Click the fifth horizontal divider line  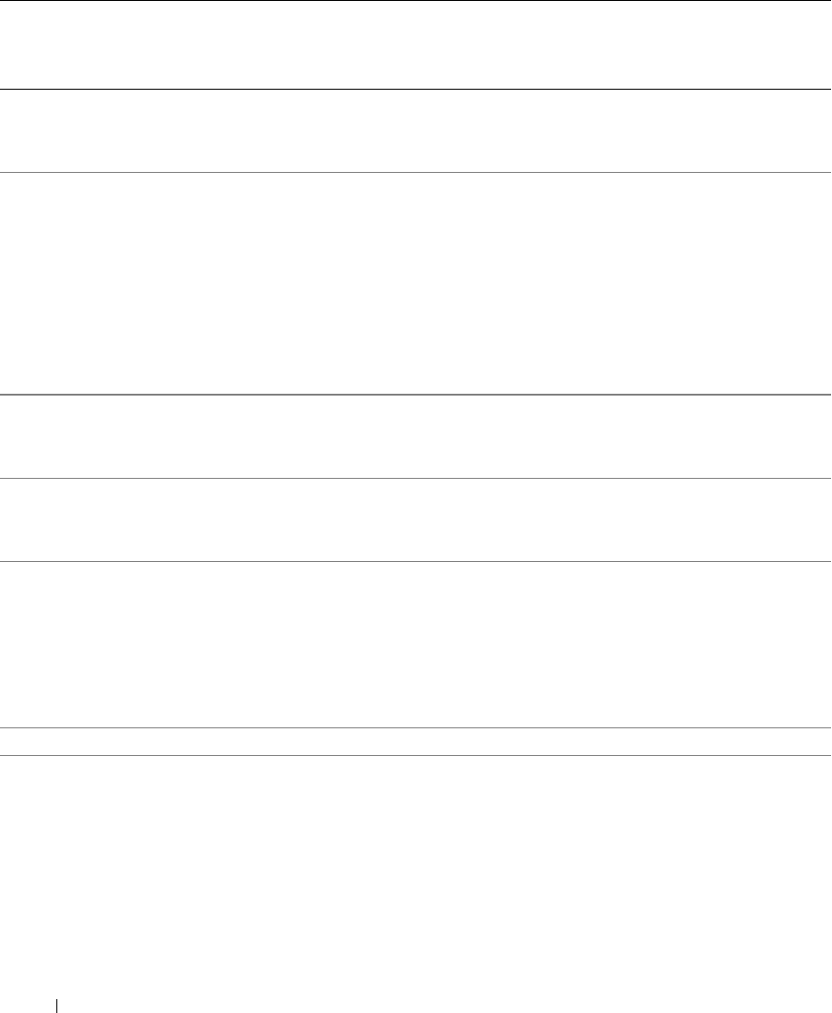416,478
